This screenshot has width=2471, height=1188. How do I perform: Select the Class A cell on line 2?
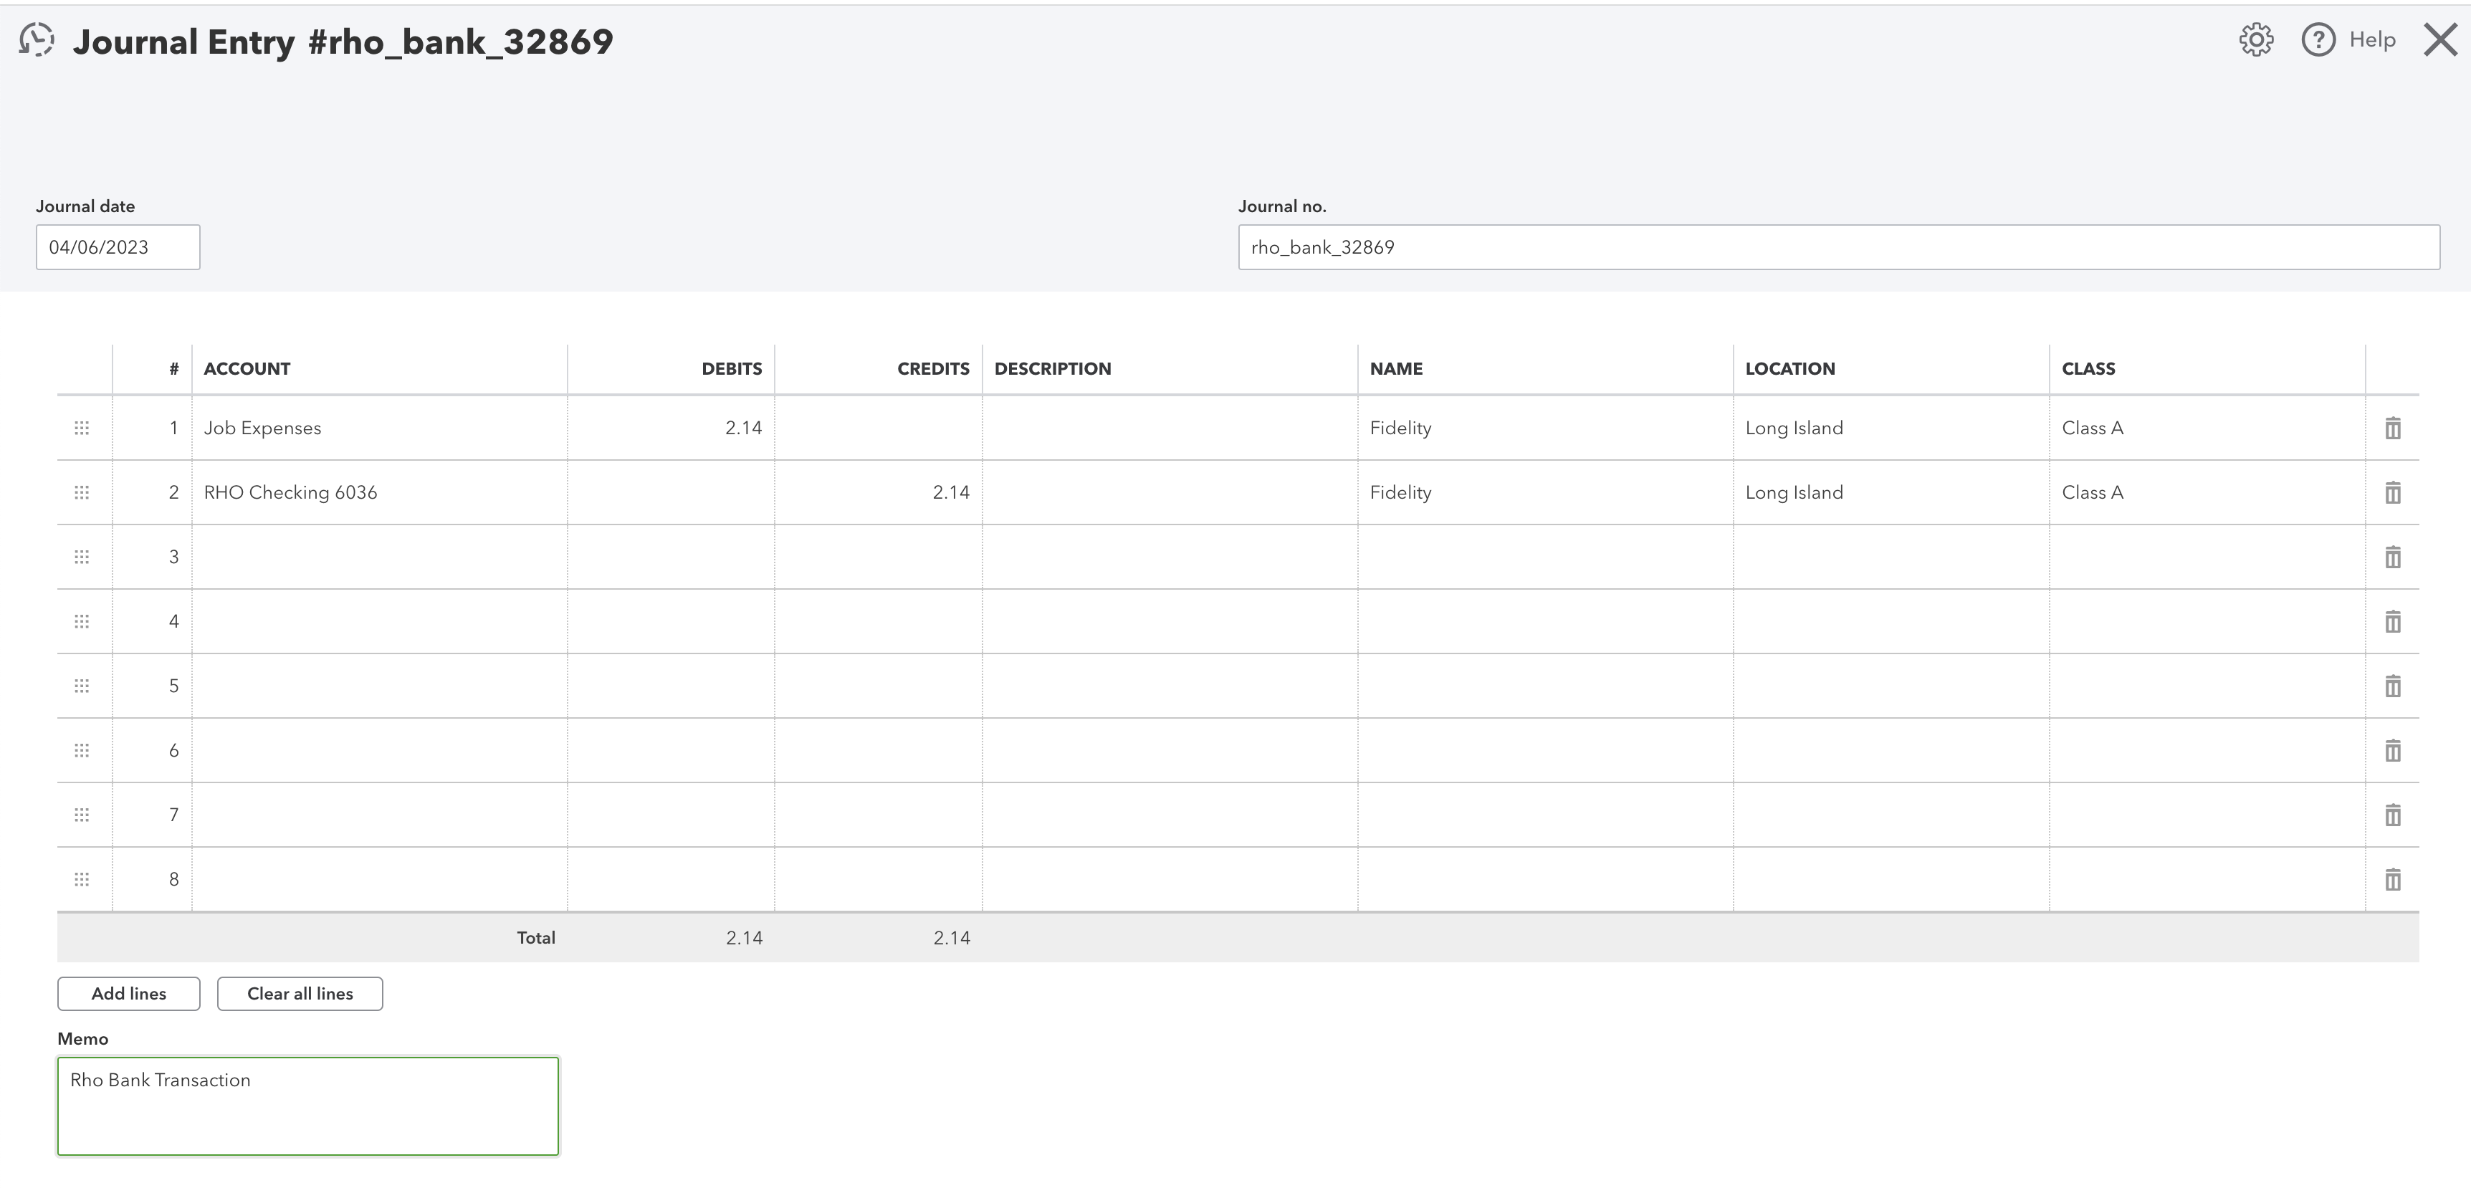click(2207, 493)
